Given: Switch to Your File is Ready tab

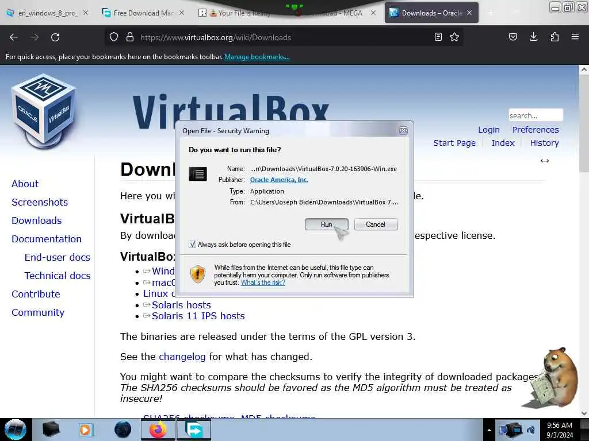Looking at the screenshot, I should [x=240, y=13].
